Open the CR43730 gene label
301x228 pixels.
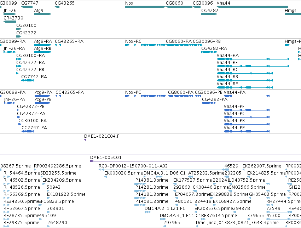[x=13, y=18]
